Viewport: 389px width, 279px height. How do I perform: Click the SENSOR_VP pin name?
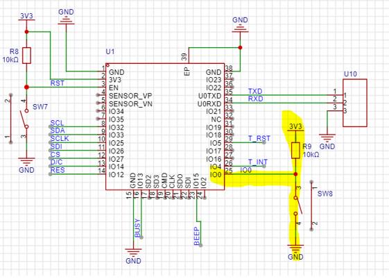[130, 96]
